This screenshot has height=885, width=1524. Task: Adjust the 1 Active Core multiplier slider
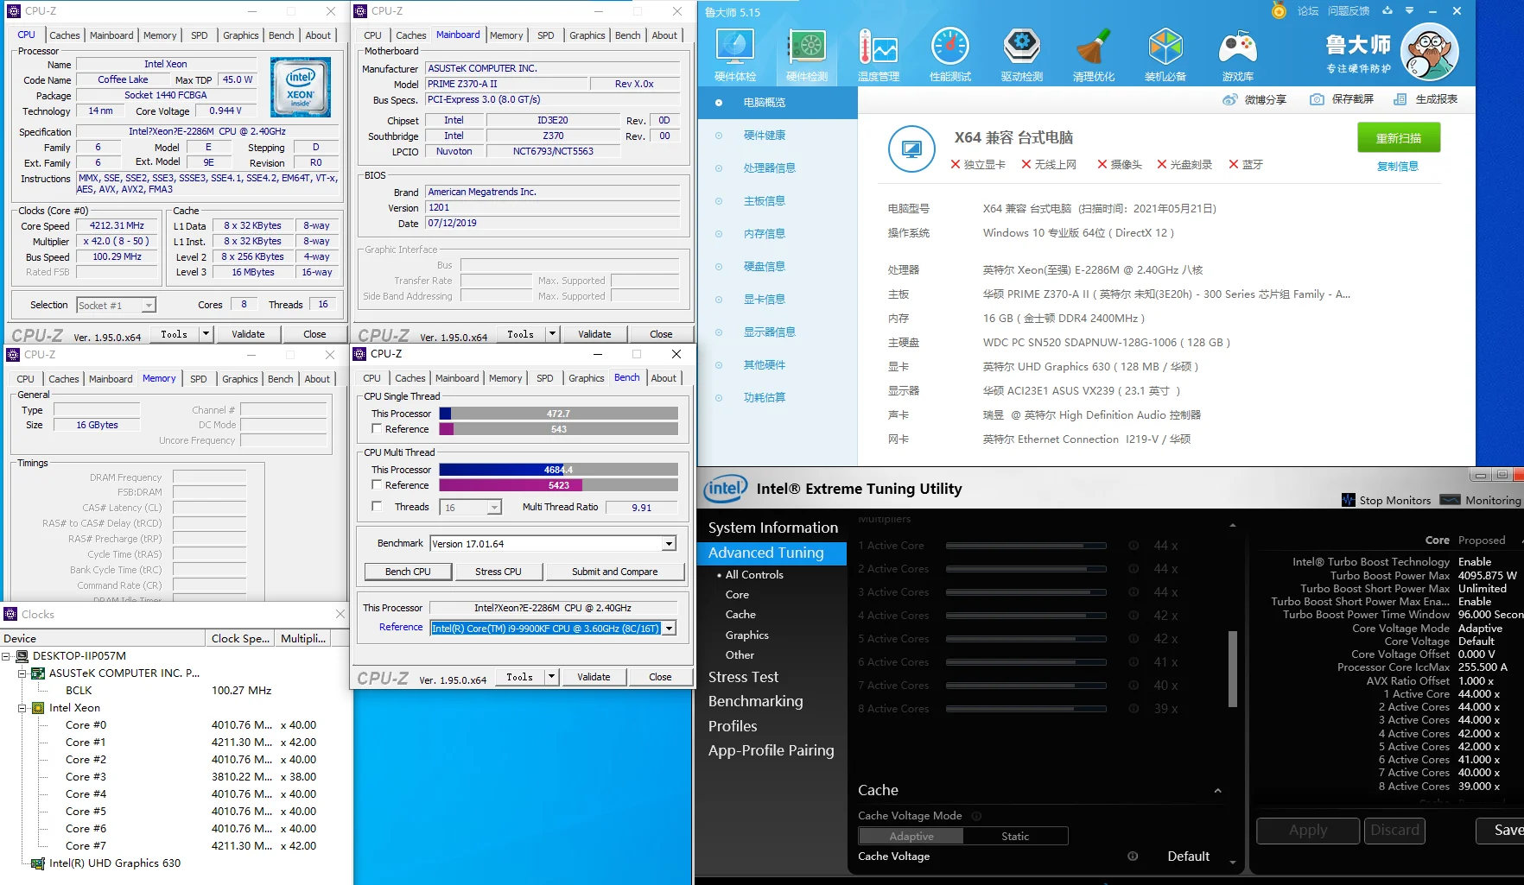point(1026,546)
